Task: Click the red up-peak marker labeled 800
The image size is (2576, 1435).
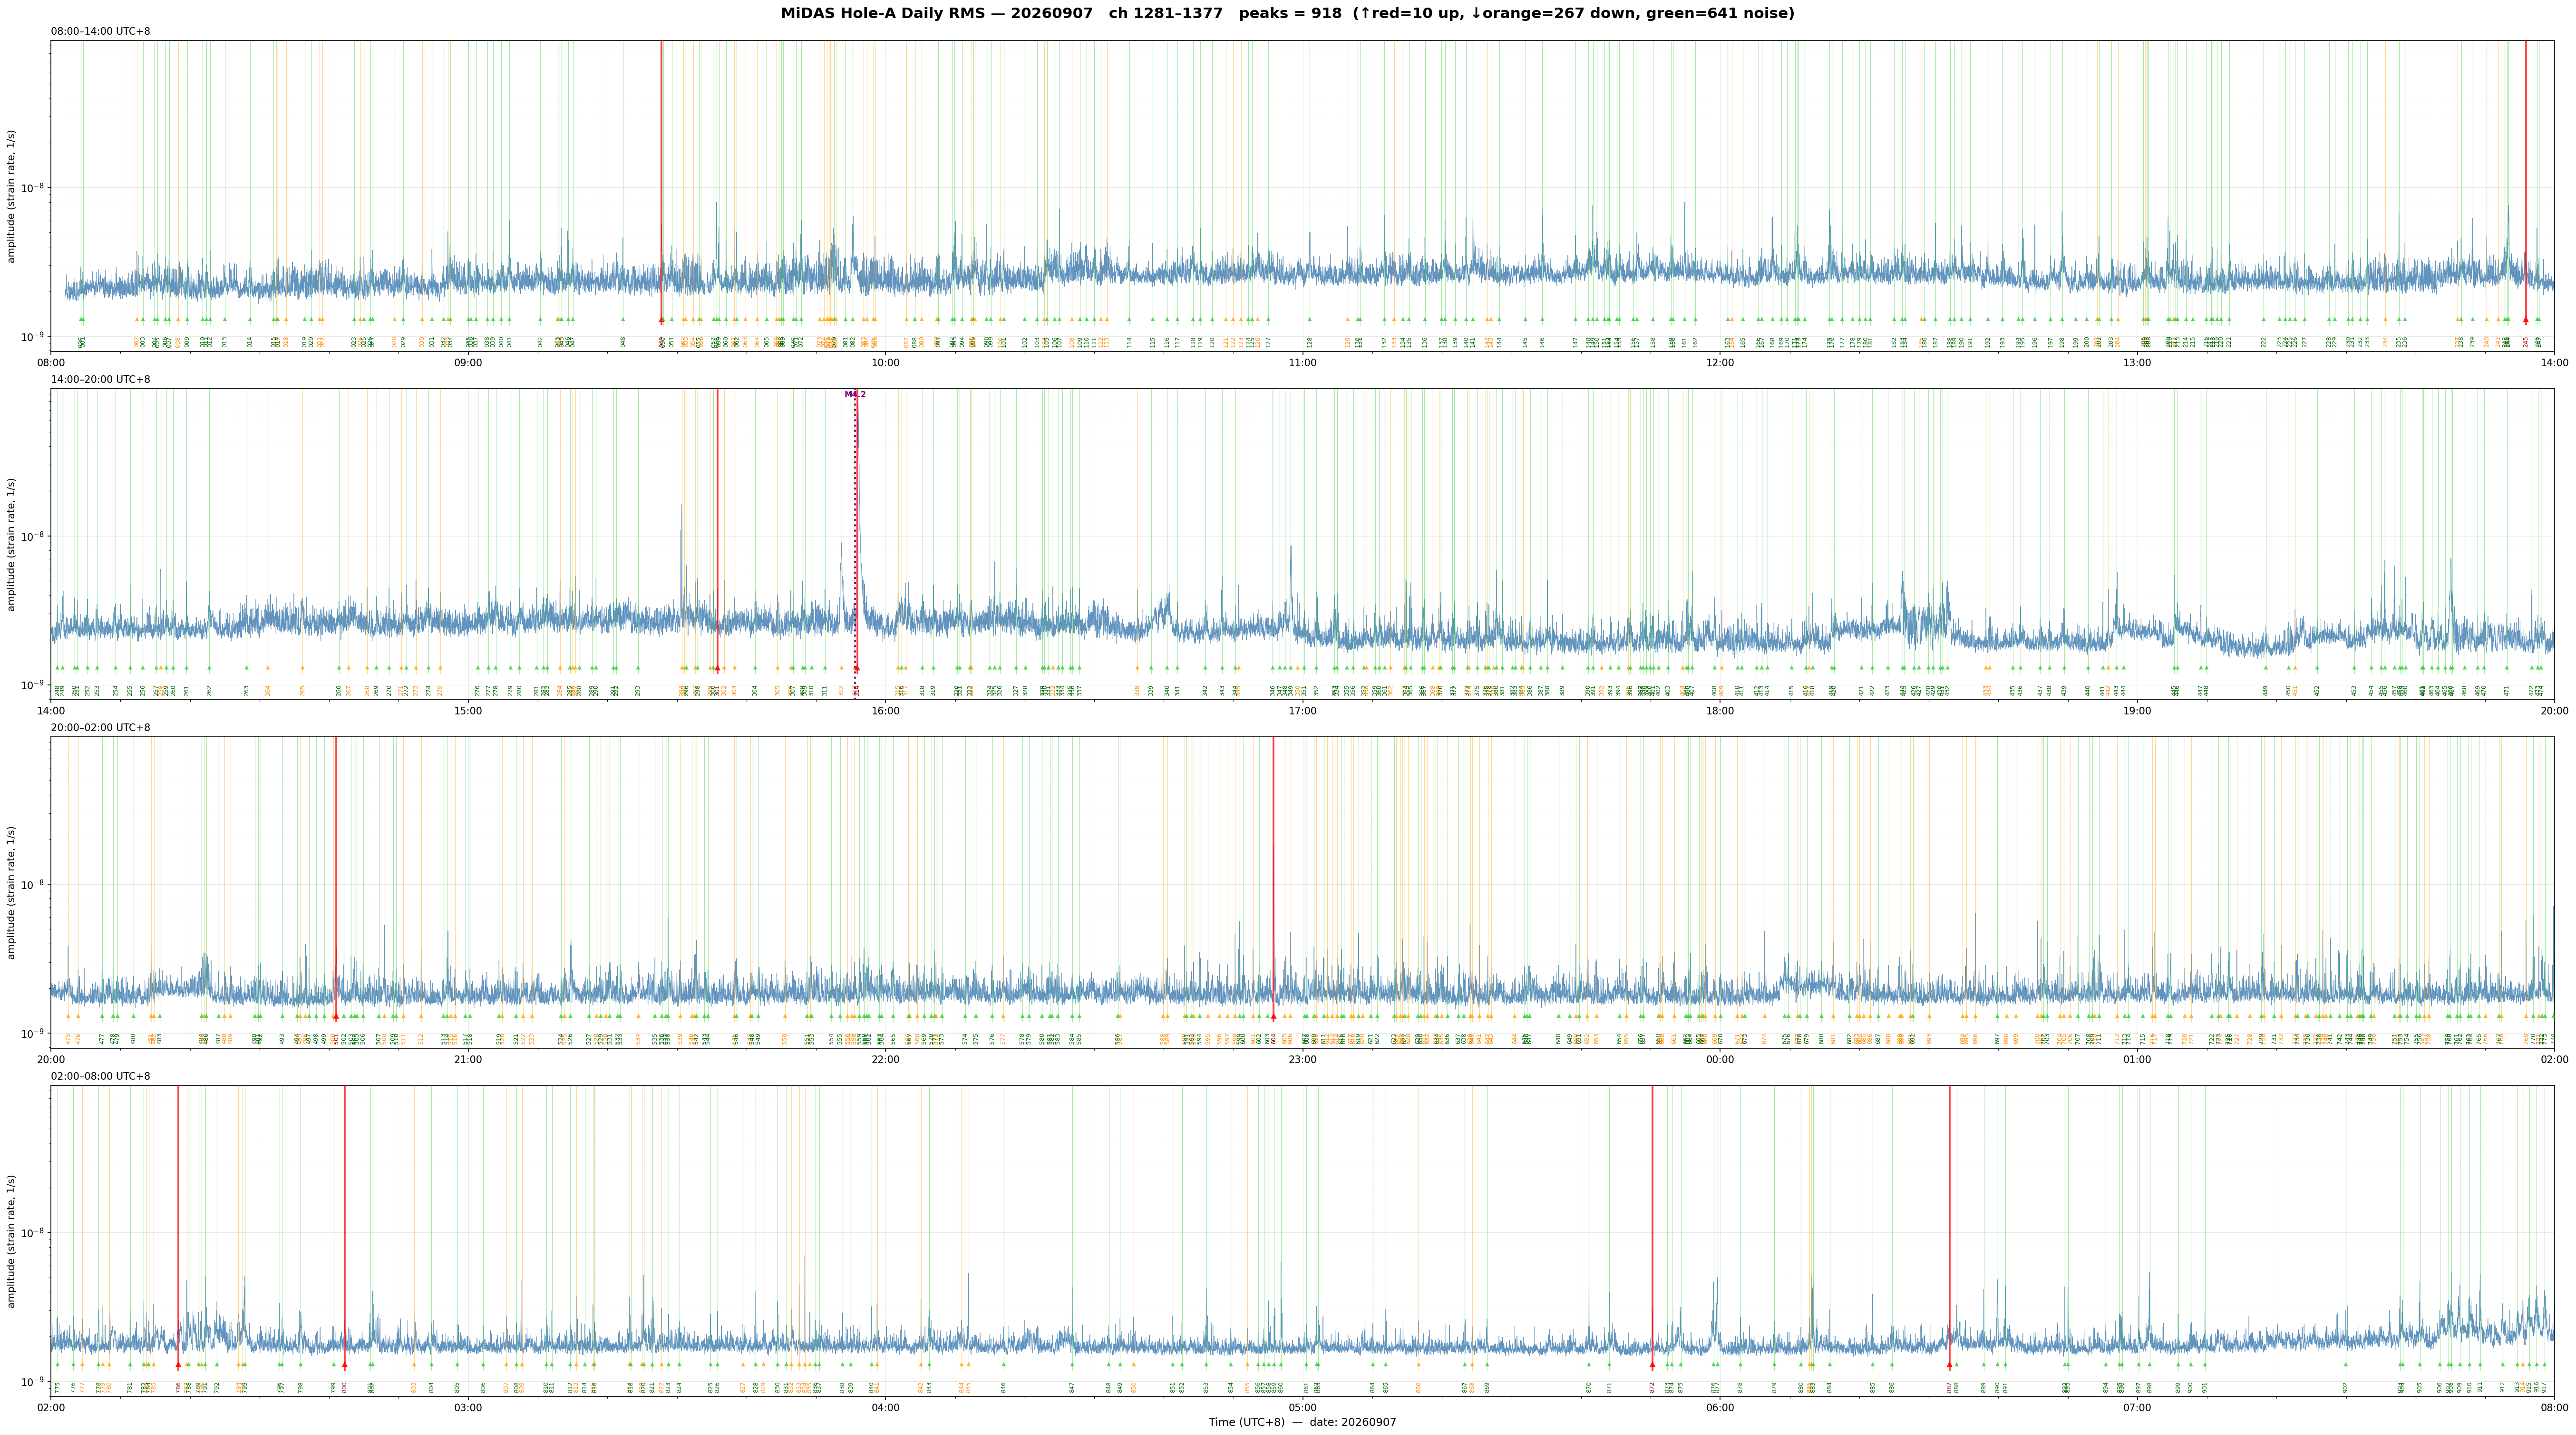Action: coord(345,1365)
